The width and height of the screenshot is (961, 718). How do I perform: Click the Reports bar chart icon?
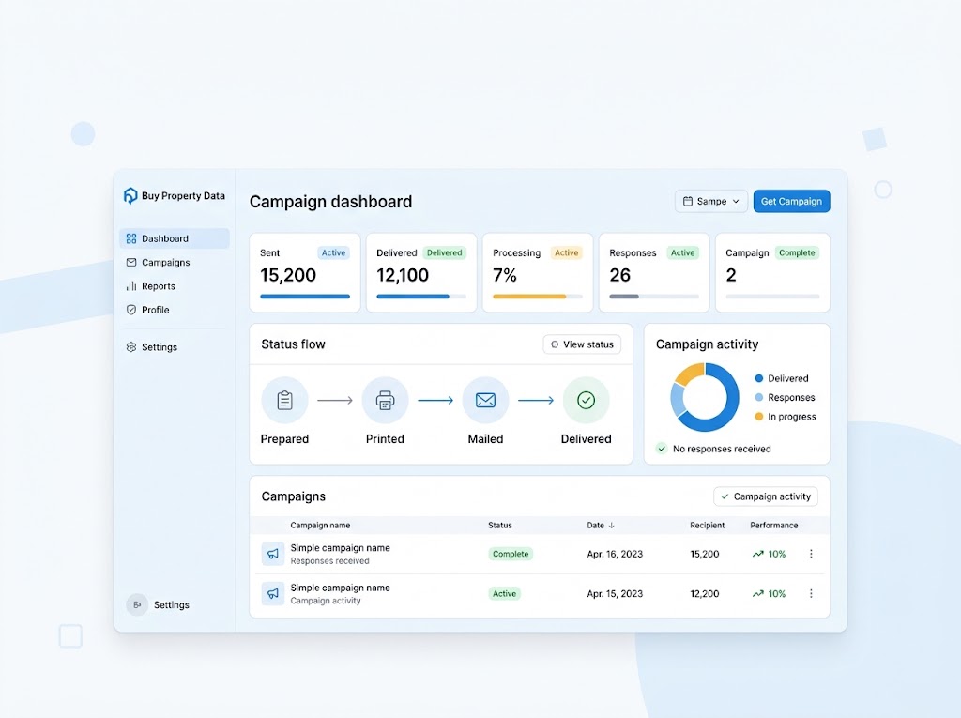[x=131, y=286]
